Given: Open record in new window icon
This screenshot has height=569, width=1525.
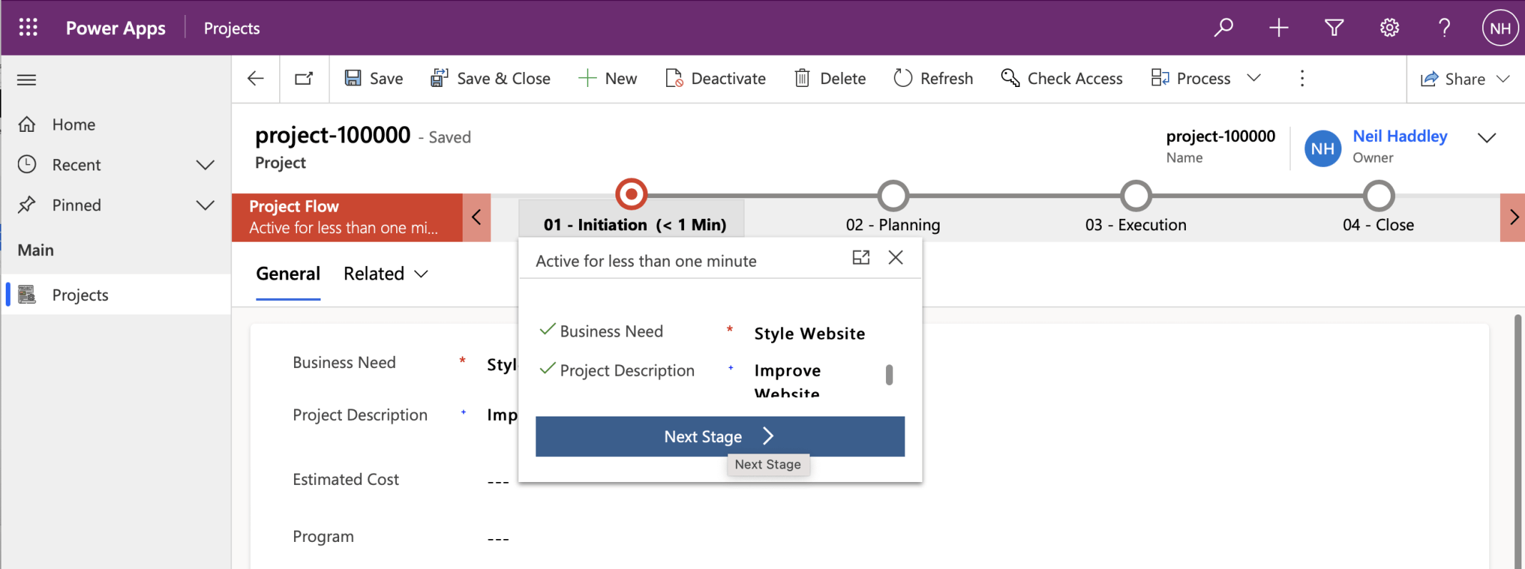Looking at the screenshot, I should coord(304,78).
